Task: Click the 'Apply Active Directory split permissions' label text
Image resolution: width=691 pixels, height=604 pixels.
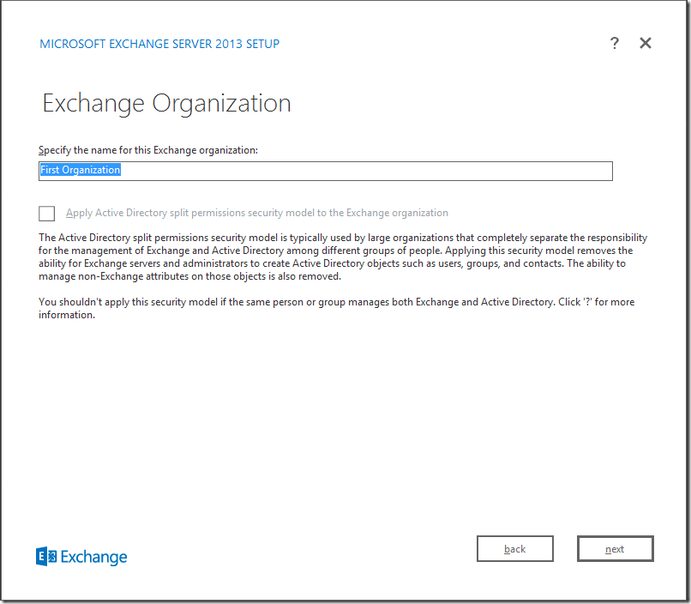Action: pos(257,213)
